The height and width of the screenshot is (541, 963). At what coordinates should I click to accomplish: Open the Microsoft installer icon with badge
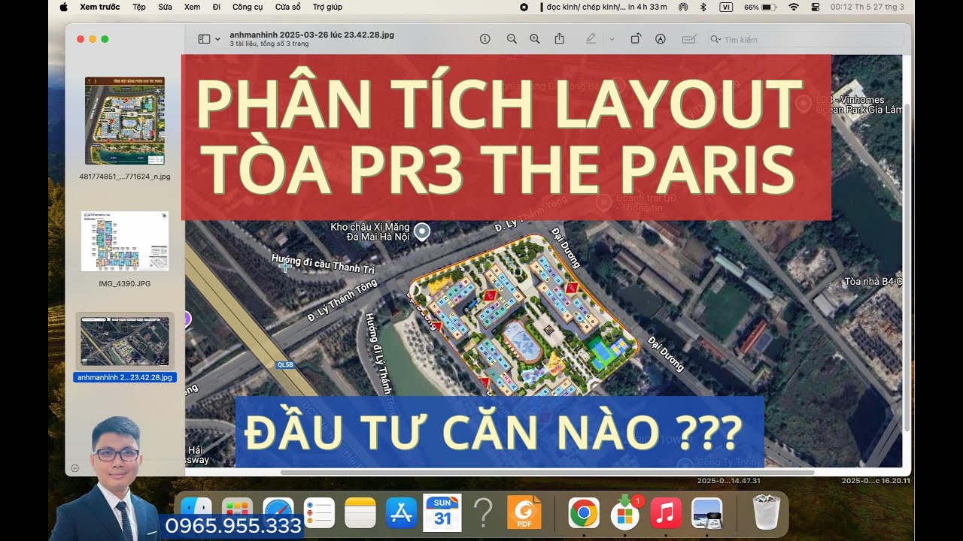click(624, 513)
